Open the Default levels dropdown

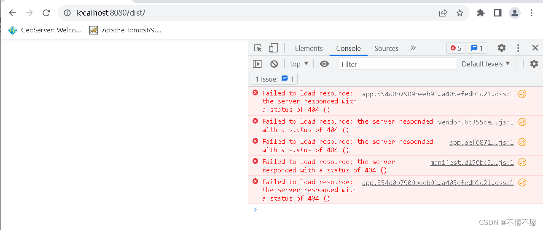[486, 64]
